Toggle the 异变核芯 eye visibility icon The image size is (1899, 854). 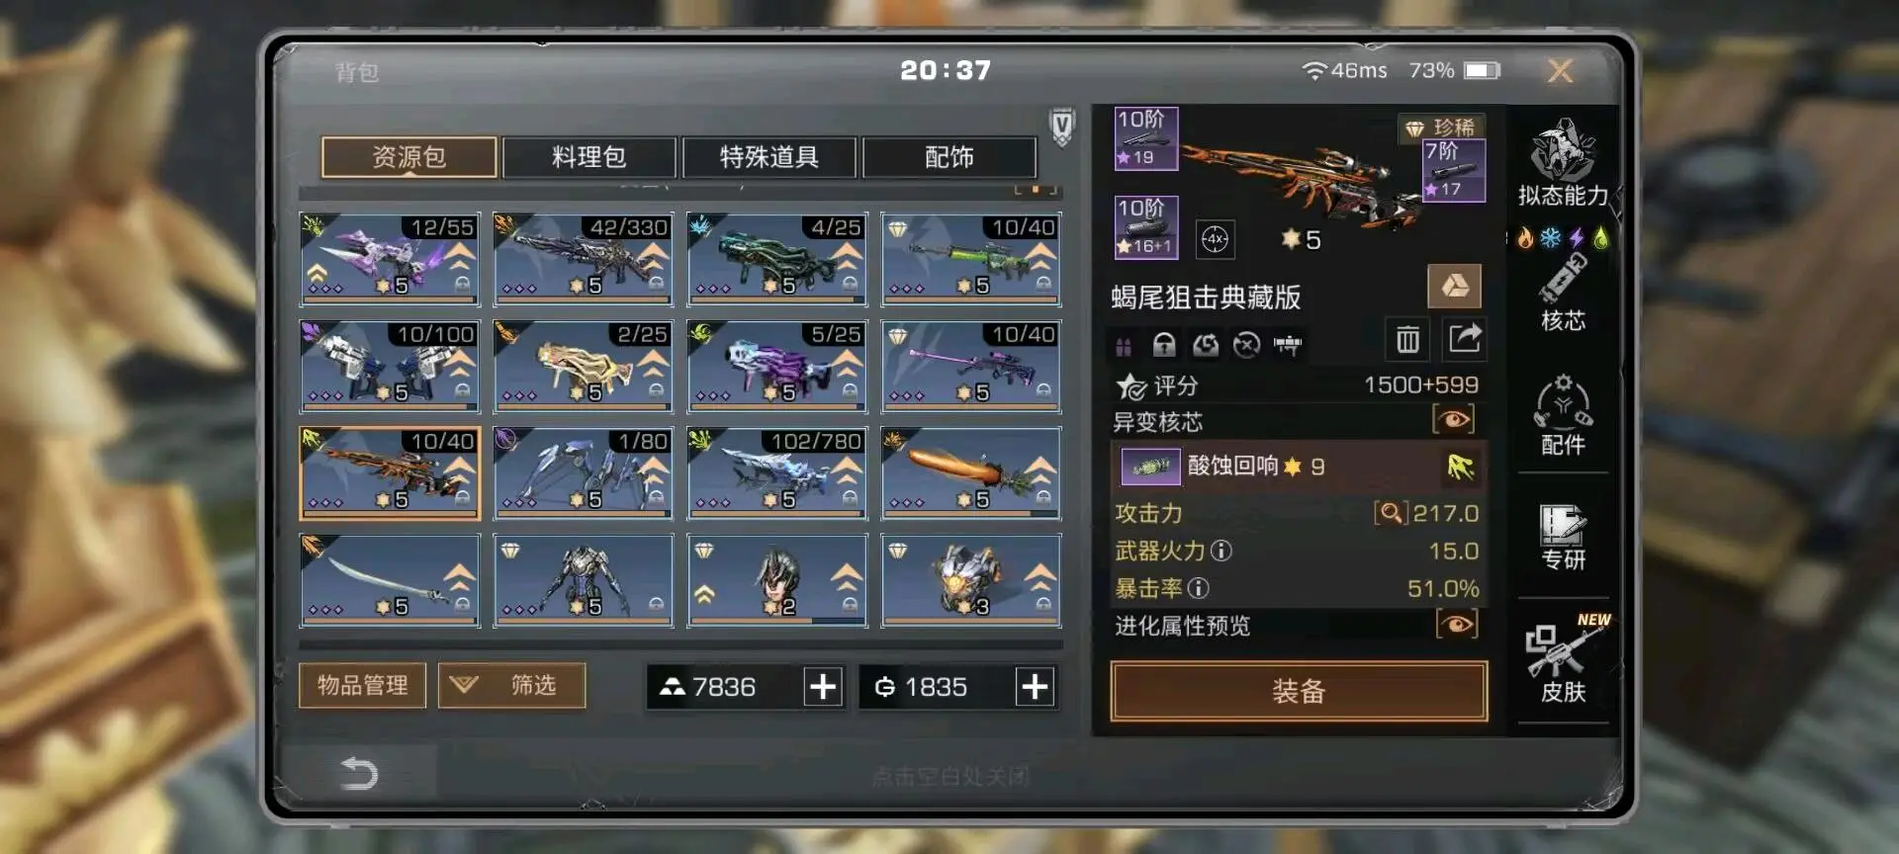click(1453, 420)
